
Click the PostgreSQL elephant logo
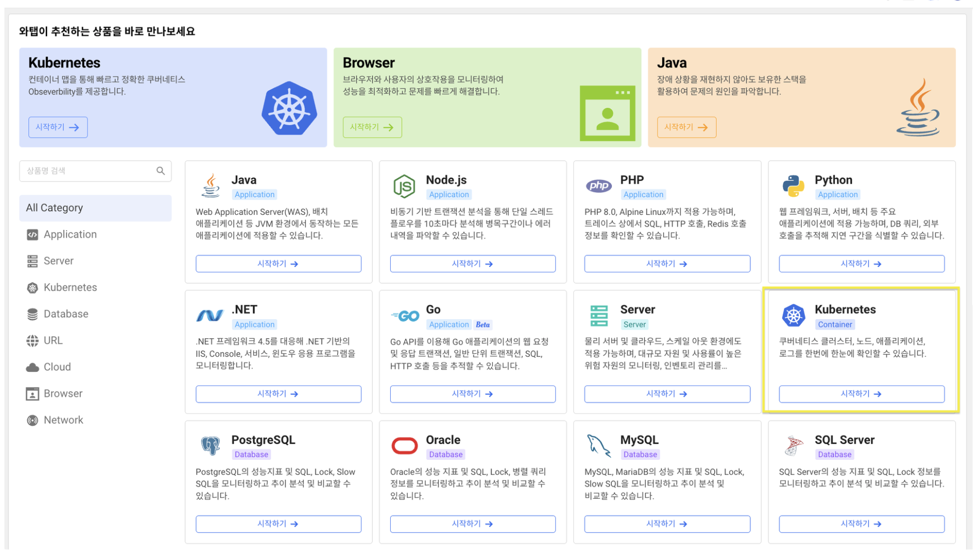coord(210,445)
